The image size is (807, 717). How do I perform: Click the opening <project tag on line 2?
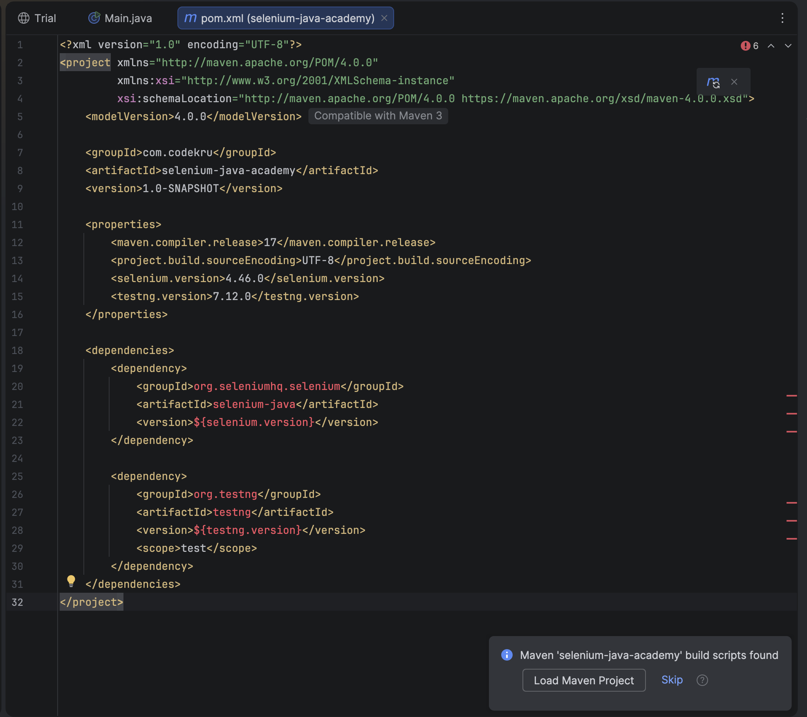pyautogui.click(x=85, y=63)
